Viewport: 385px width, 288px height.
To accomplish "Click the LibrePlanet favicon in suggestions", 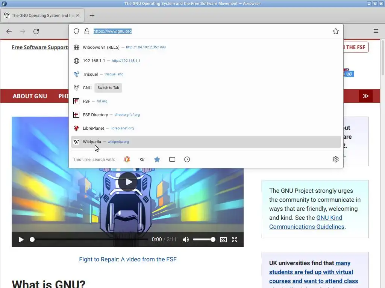I will click(x=76, y=128).
